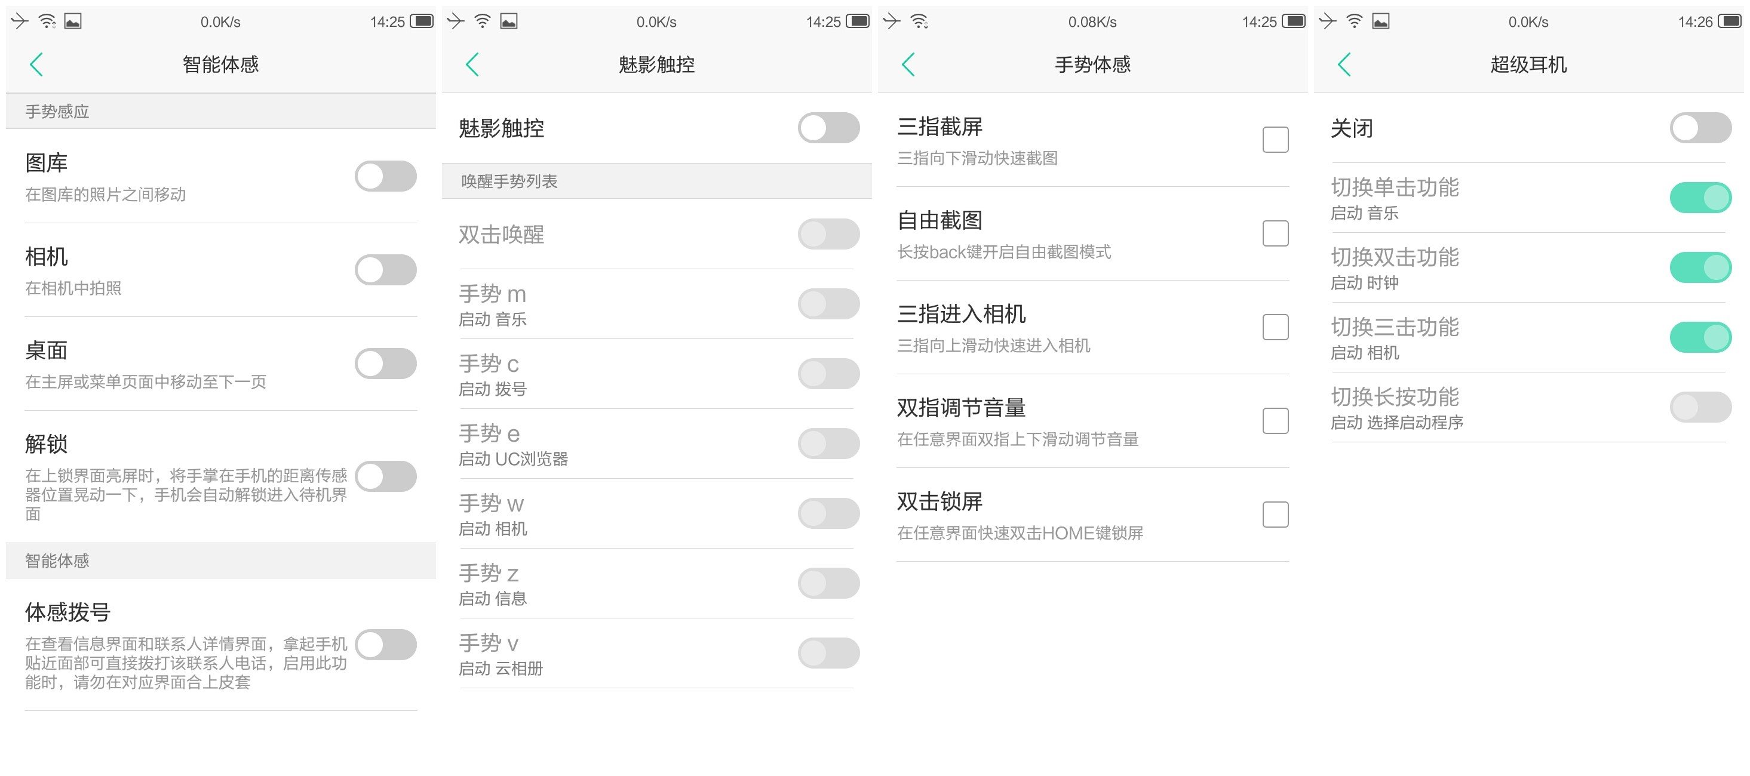The width and height of the screenshot is (1750, 776).
Task: Return from the 超级耳机 screen
Action: click(x=1344, y=64)
